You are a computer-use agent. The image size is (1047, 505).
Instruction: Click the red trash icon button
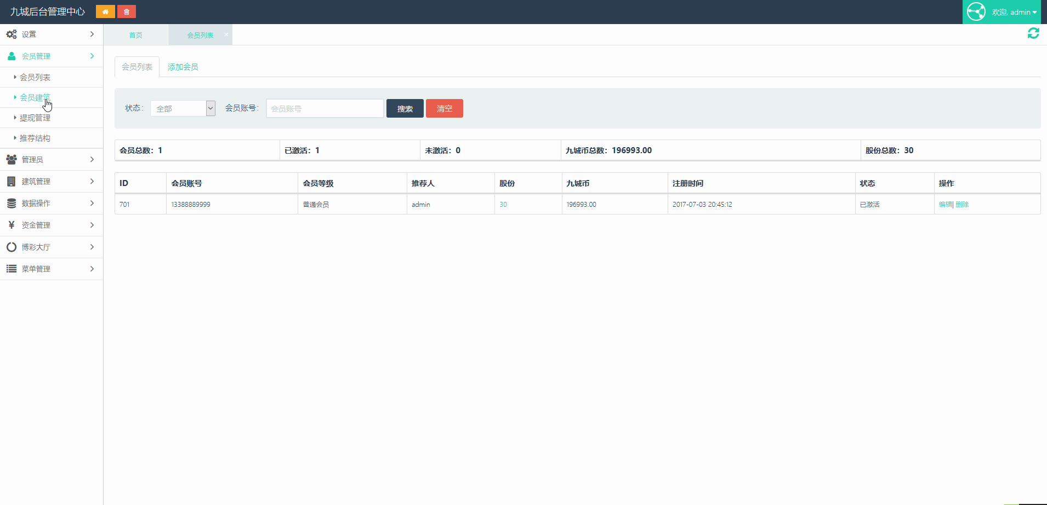(x=127, y=11)
